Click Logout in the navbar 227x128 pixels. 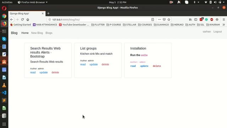coord(217,32)
